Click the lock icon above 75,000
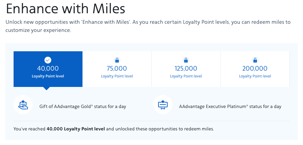The width and height of the screenshot is (303, 145). [x=117, y=60]
